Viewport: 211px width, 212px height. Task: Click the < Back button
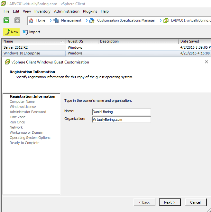coord(144,202)
